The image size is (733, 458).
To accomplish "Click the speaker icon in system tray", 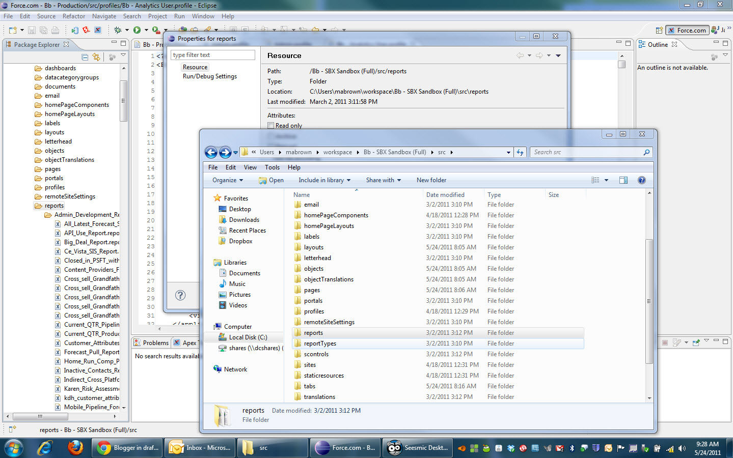I will [682, 449].
